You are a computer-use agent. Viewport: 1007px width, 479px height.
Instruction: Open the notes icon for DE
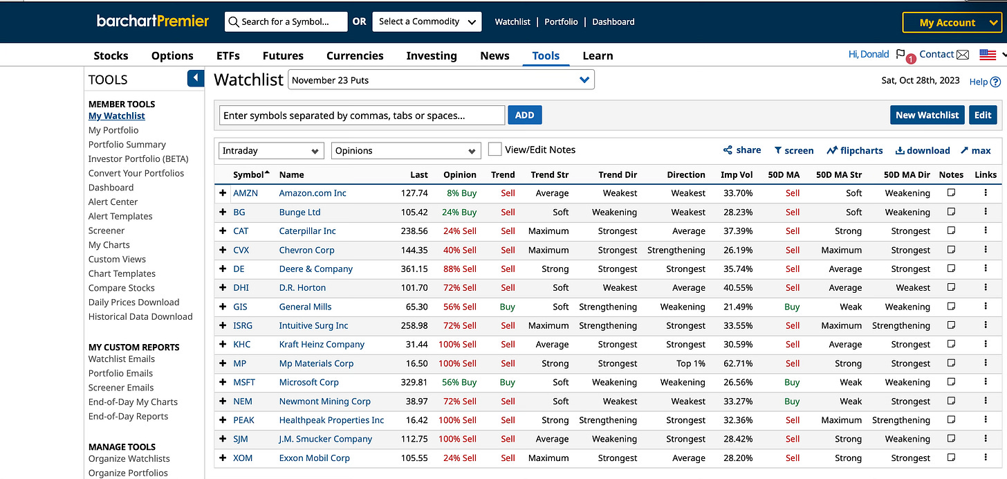tap(951, 269)
